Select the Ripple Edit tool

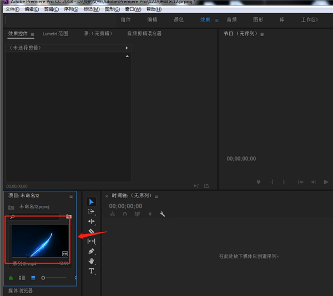coord(92,221)
